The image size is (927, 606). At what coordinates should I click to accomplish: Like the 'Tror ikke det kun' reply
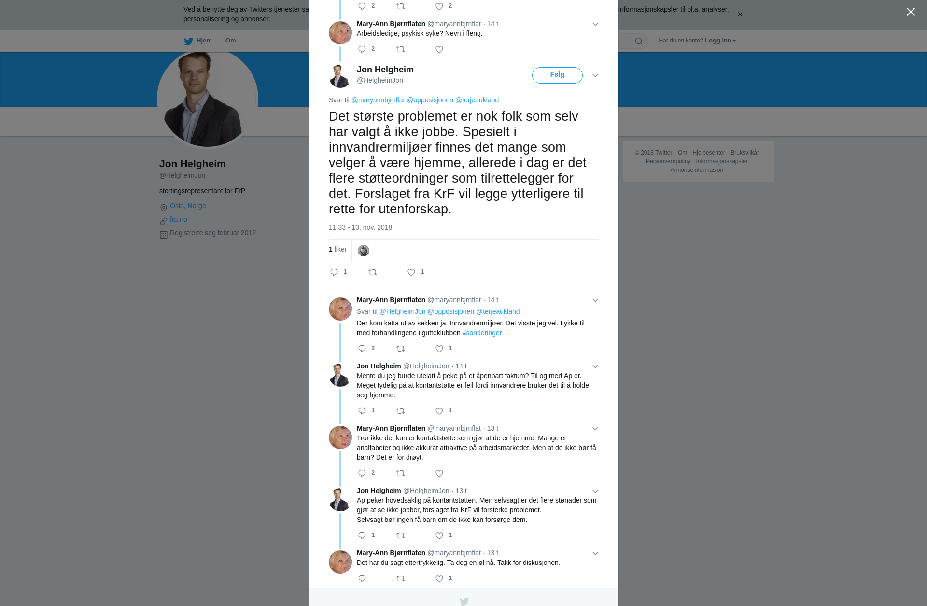[x=439, y=473]
